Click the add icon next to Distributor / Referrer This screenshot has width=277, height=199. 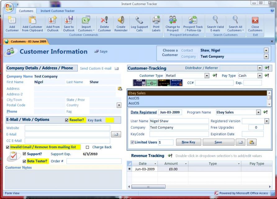click(x=267, y=68)
